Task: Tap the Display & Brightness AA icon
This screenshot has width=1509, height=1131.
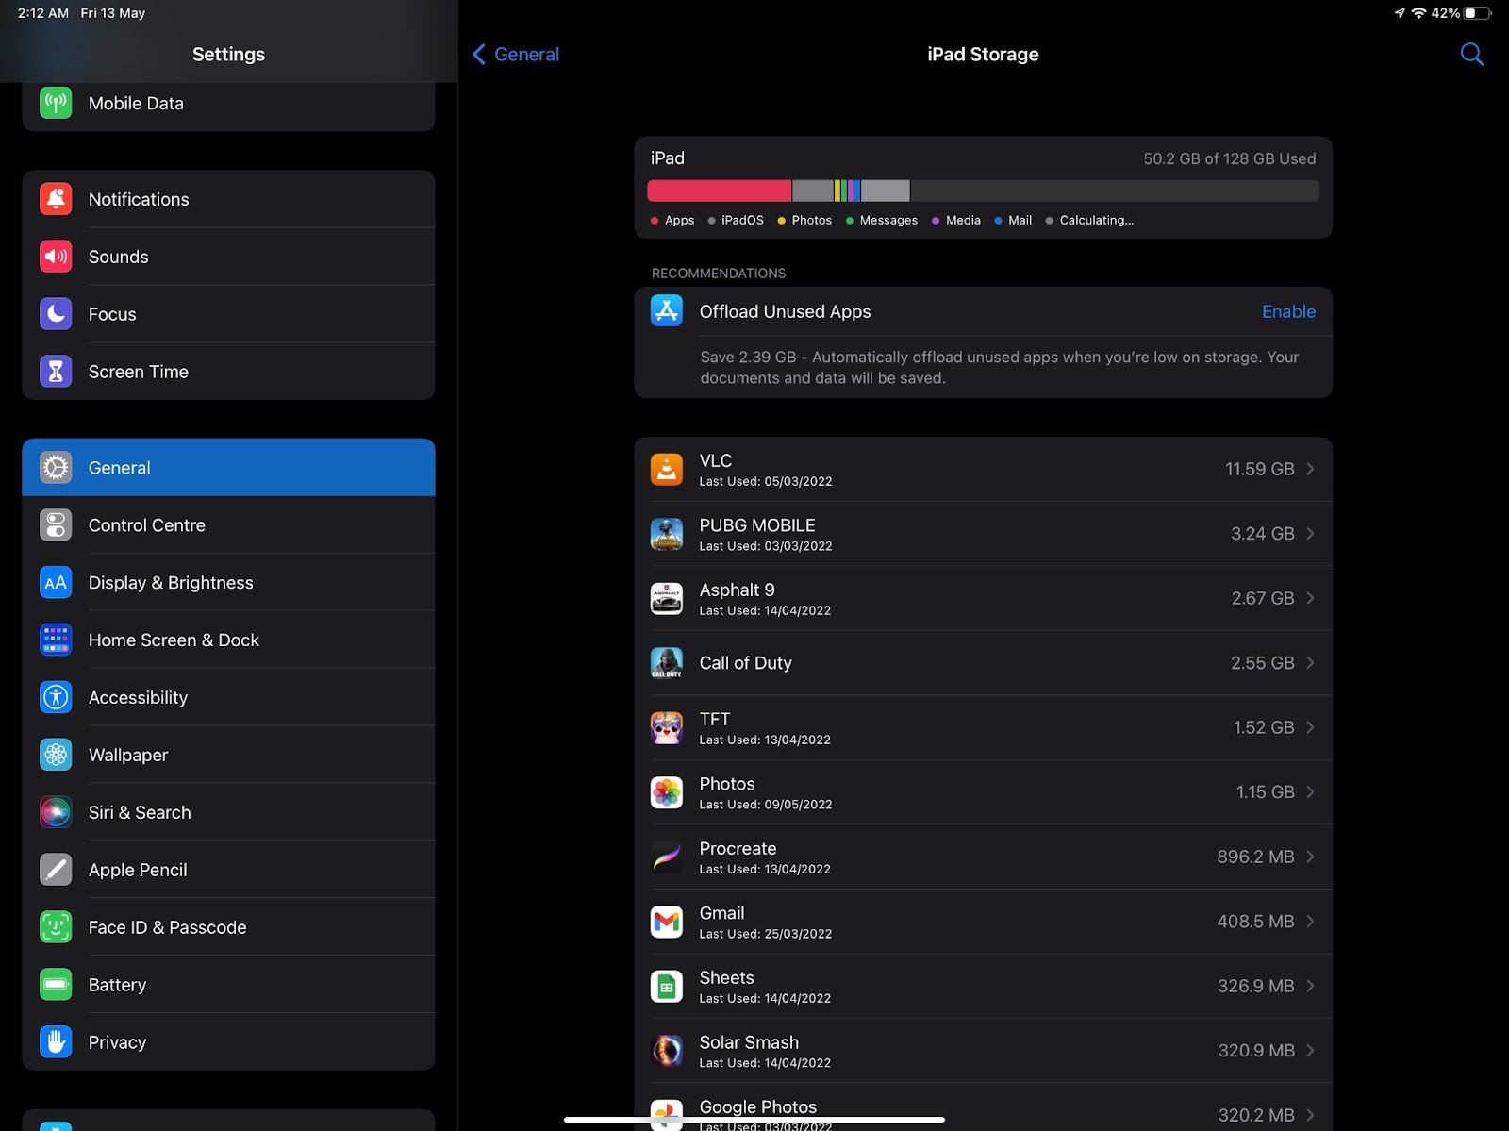Action: click(x=56, y=583)
